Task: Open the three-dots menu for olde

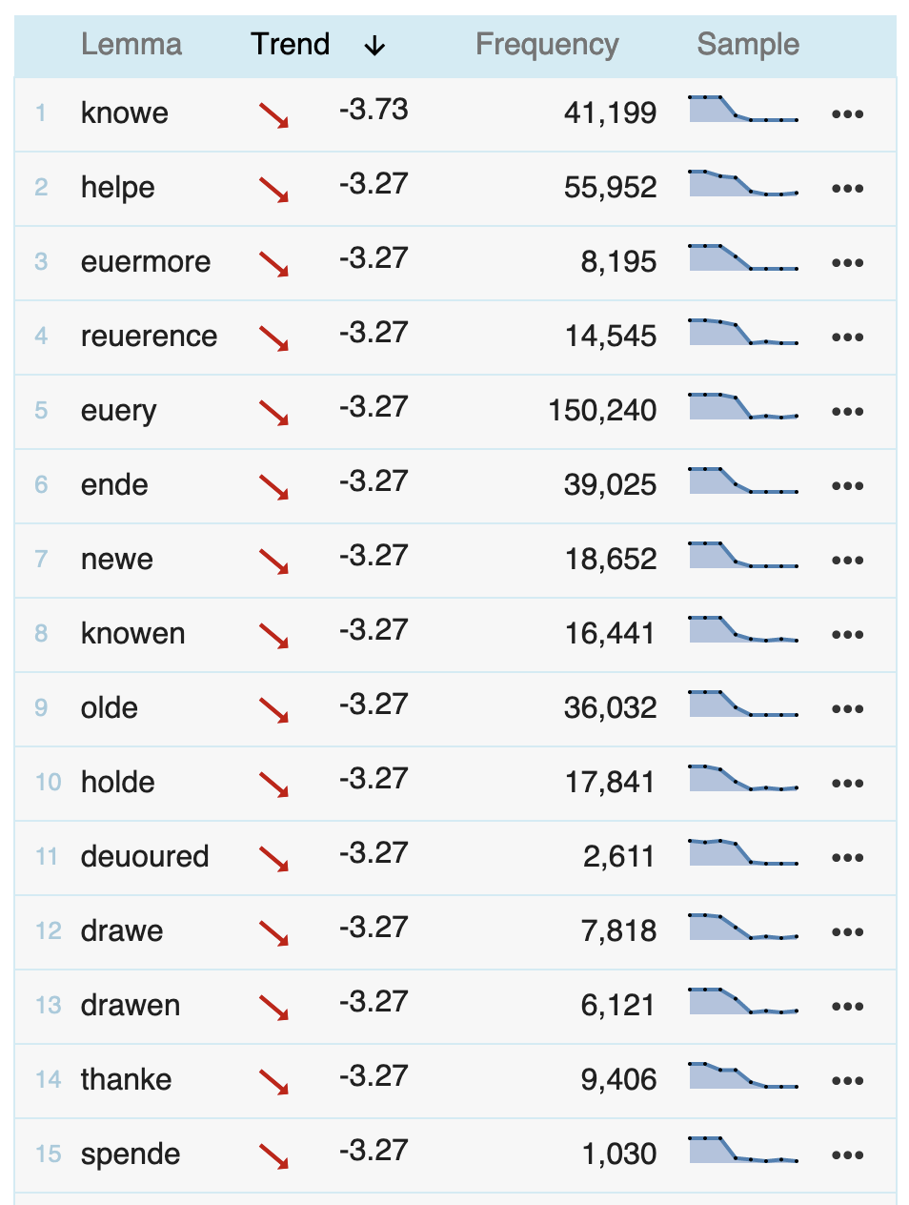Action: (847, 709)
